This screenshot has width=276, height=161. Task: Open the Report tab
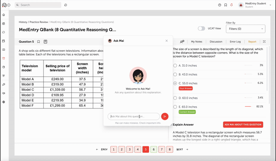coord(252,42)
